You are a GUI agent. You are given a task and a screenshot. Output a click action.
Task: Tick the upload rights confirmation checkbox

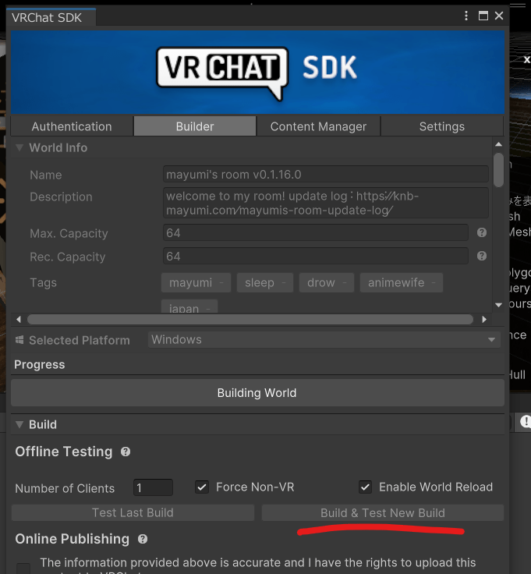[23, 569]
